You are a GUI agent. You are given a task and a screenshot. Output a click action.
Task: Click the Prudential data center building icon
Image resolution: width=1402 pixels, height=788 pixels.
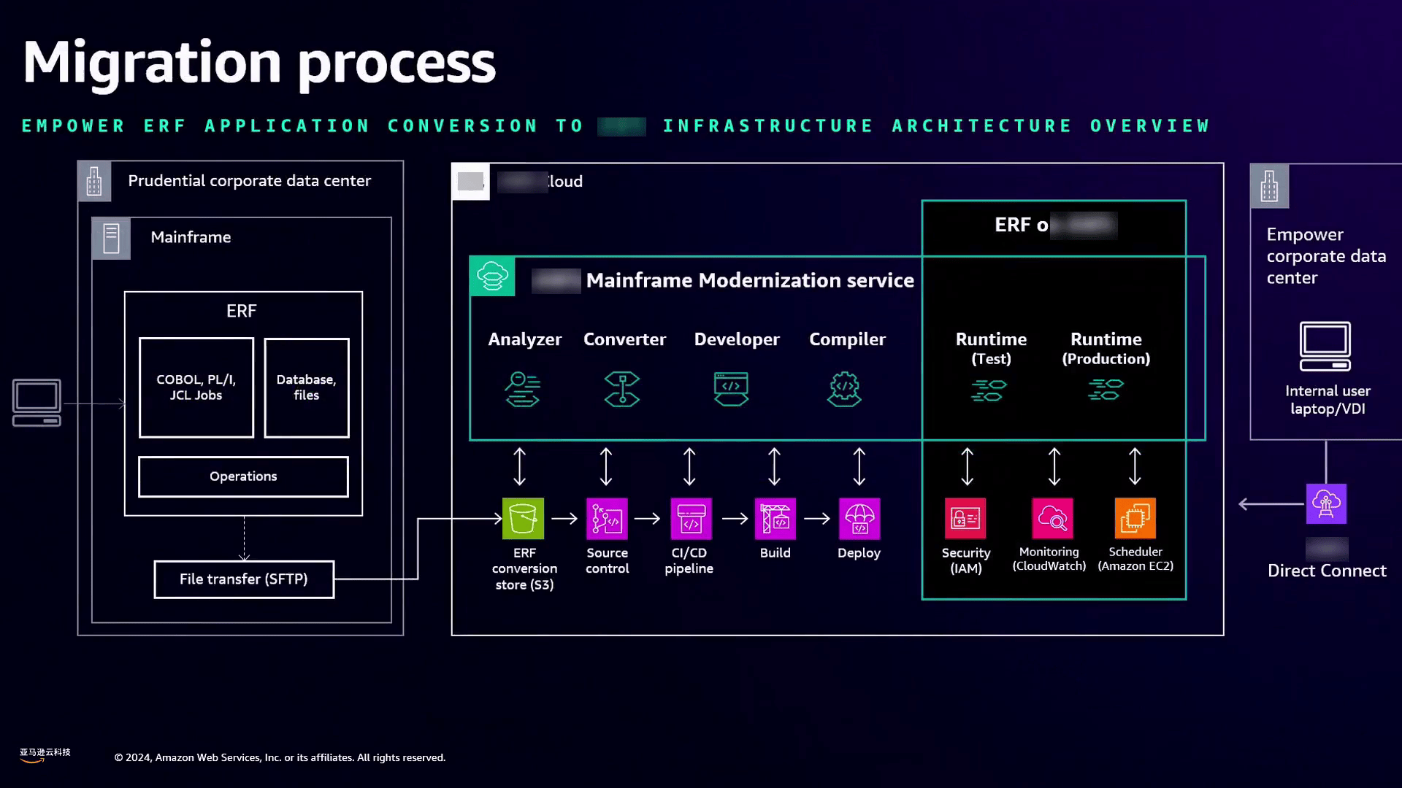pos(94,181)
